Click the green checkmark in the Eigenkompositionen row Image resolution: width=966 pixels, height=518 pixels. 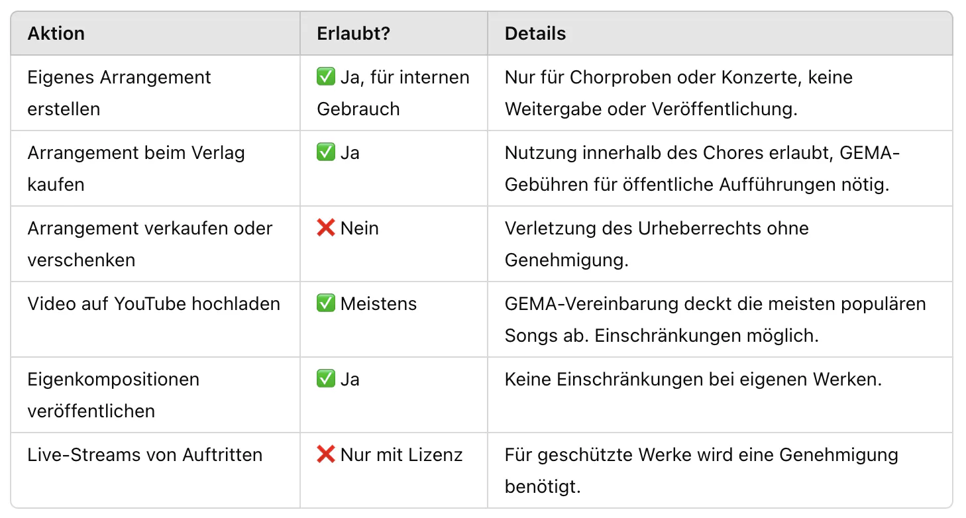(326, 380)
